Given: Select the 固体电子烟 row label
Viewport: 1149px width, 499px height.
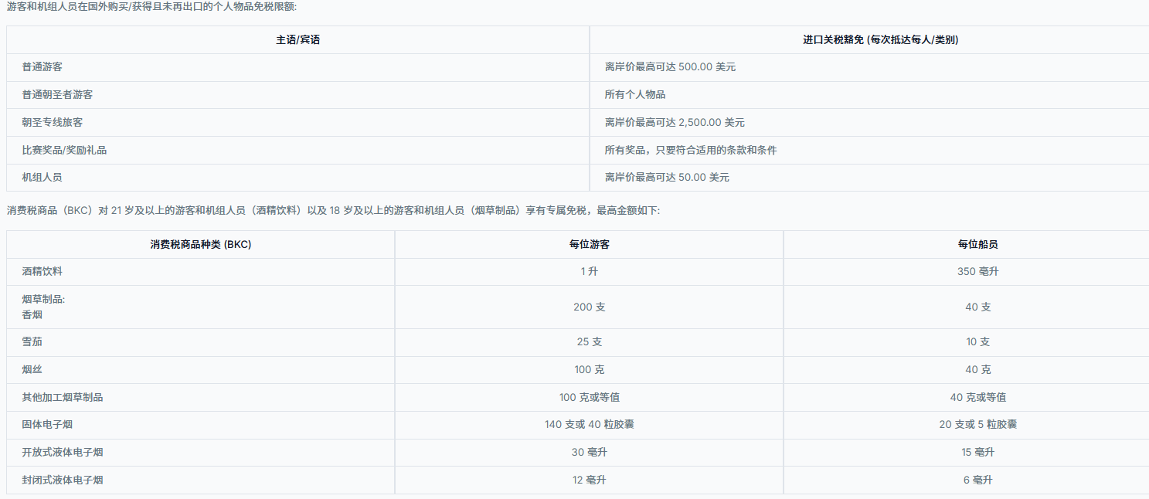Looking at the screenshot, I should point(47,424).
